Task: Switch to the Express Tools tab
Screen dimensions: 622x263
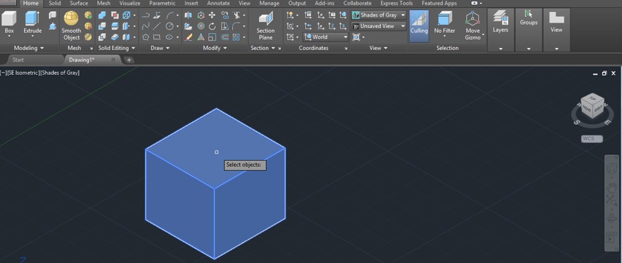Action: tap(396, 3)
